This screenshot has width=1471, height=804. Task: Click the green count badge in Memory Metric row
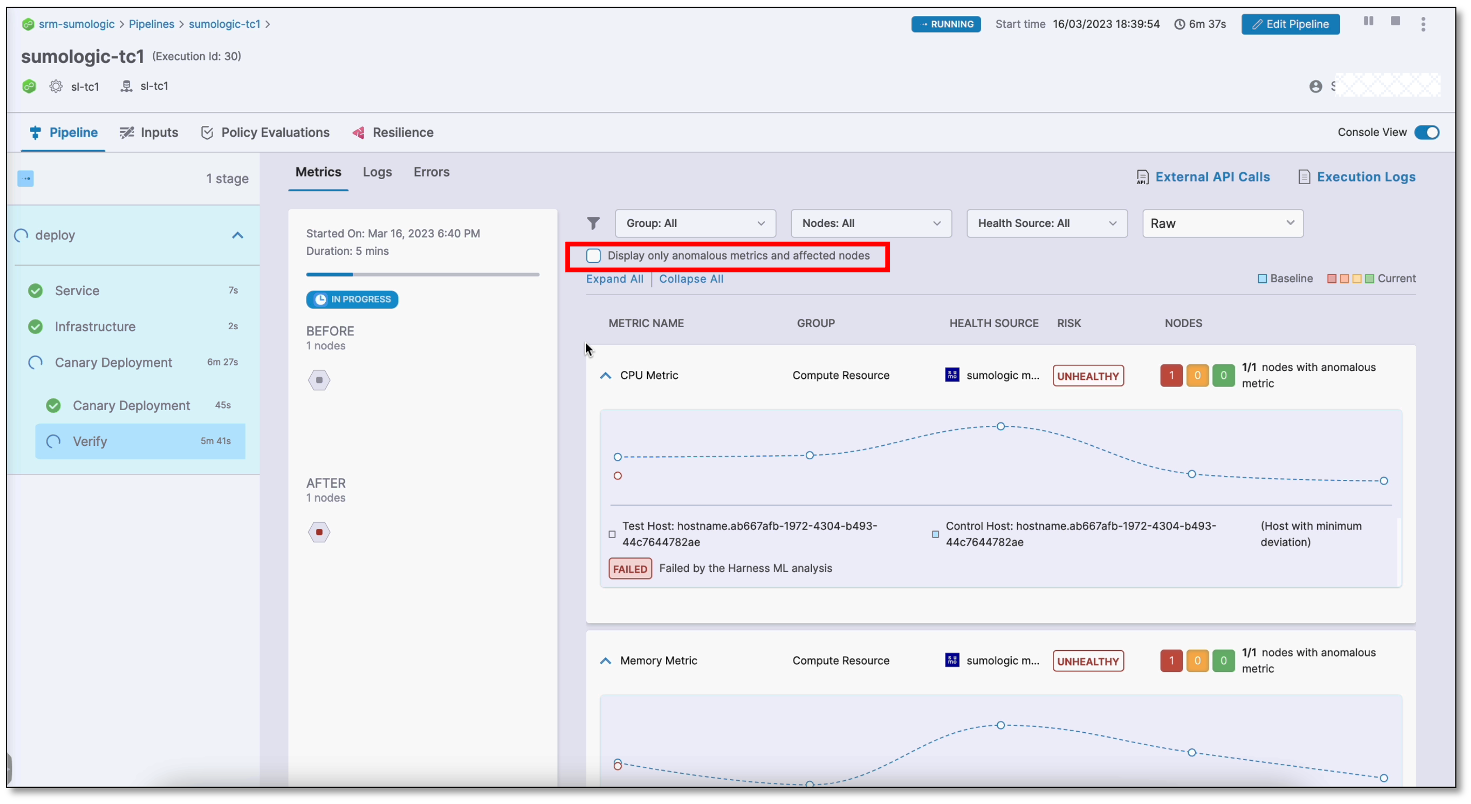1223,661
